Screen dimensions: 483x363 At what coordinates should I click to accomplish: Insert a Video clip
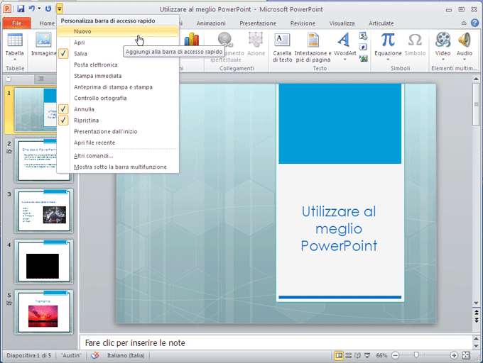[443, 46]
